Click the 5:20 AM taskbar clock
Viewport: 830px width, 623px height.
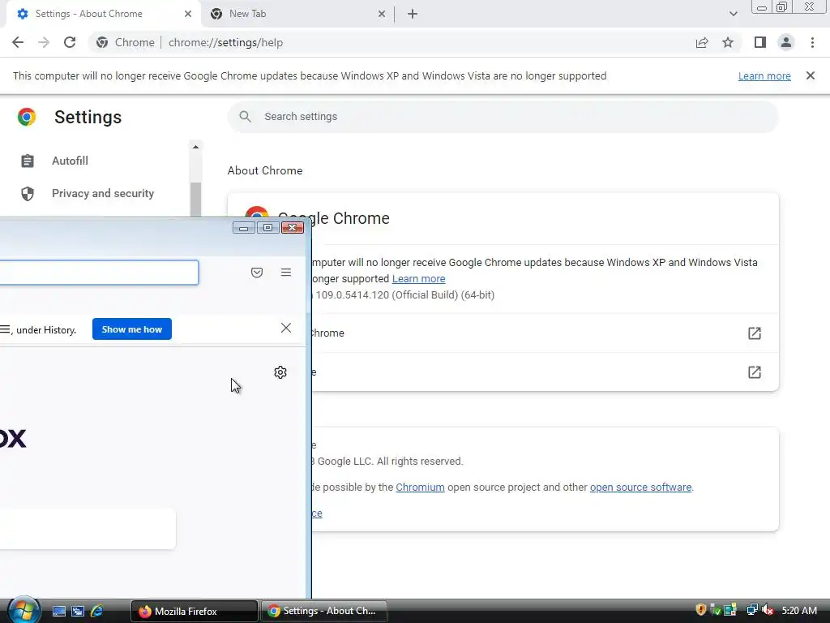tap(799, 611)
